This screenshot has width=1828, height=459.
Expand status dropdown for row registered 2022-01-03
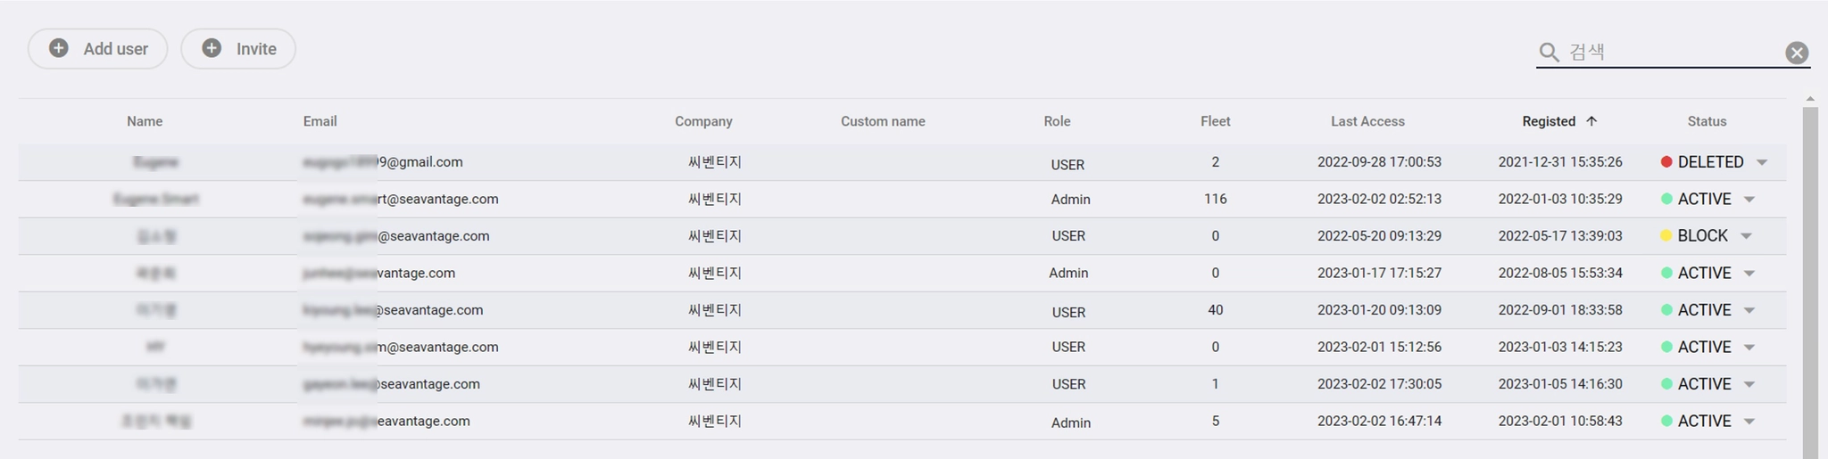(1749, 200)
